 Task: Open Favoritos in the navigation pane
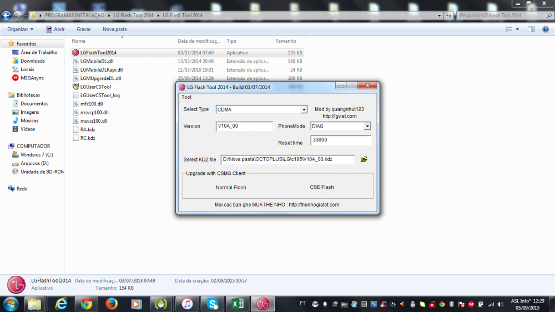(x=26, y=43)
